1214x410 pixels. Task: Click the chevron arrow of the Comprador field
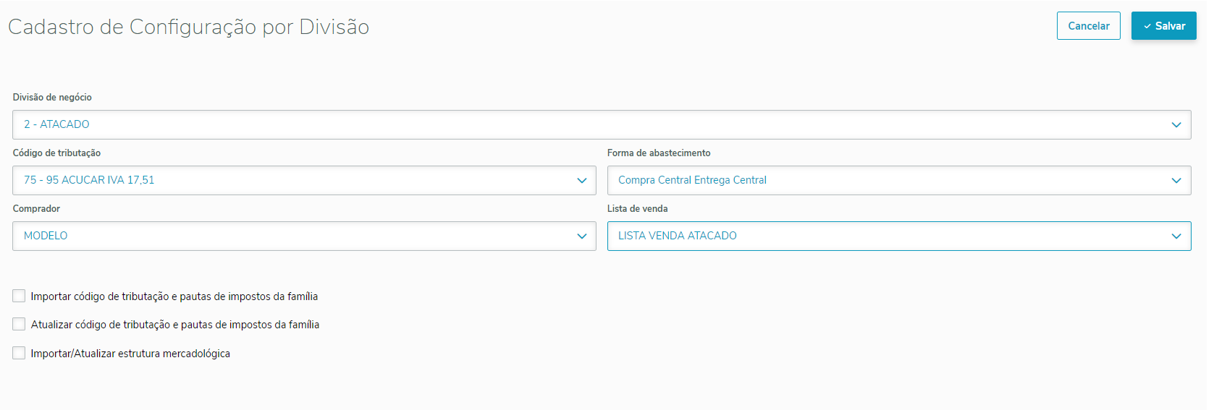(x=581, y=236)
